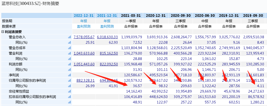Select cell 1,061.02 in operating profit growth
Viewport: 267px width, 106px height.
(x=209, y=59)
